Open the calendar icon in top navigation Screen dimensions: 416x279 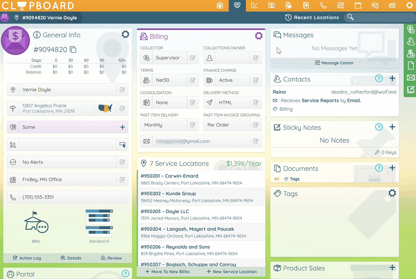[x=358, y=6]
